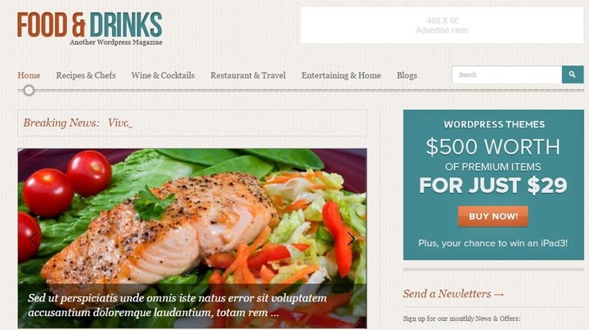This screenshot has height=330, width=589.
Task: Open Recipes & Chefs menu
Action: coord(86,75)
